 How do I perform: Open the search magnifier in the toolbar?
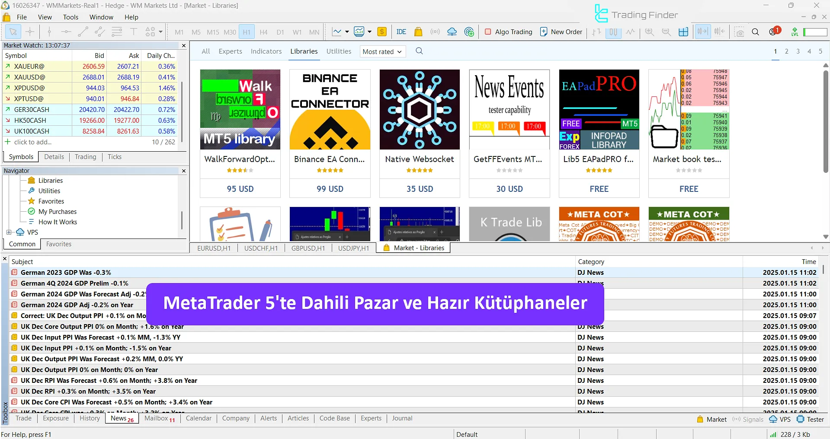(756, 32)
